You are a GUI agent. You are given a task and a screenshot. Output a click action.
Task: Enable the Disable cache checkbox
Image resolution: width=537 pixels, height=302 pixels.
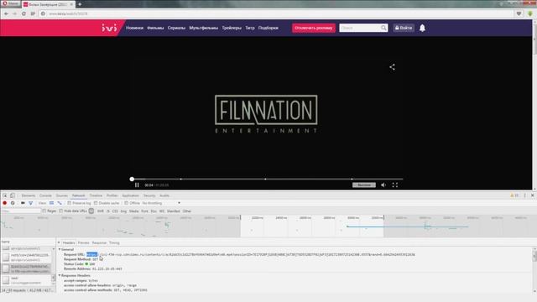coord(96,203)
